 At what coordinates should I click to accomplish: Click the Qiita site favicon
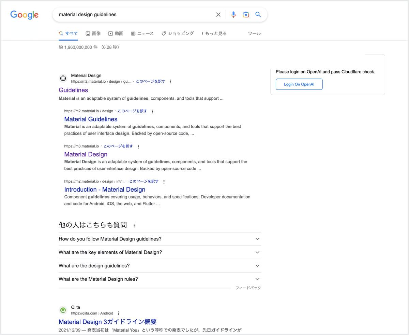pos(63,310)
